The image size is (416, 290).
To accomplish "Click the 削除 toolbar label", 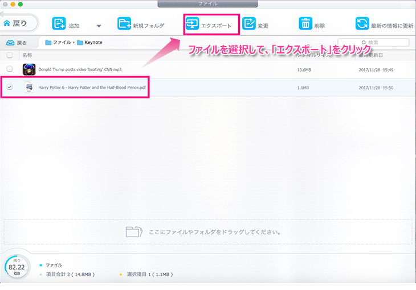I will 320,26.
